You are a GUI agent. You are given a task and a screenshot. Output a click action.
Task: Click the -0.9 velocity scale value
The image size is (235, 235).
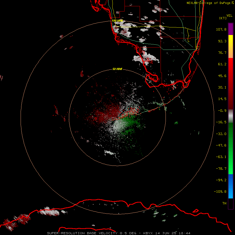coord(222,111)
